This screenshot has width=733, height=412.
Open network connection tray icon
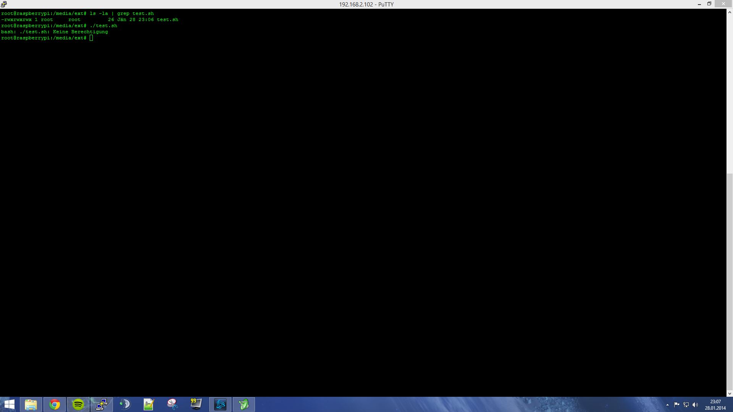(686, 405)
